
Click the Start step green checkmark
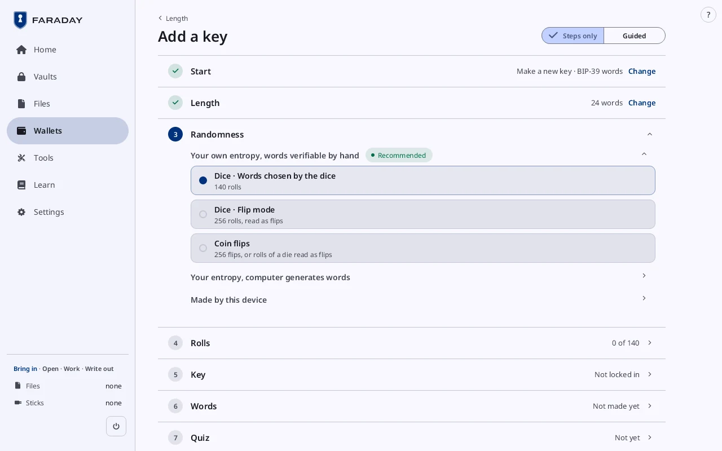(175, 71)
